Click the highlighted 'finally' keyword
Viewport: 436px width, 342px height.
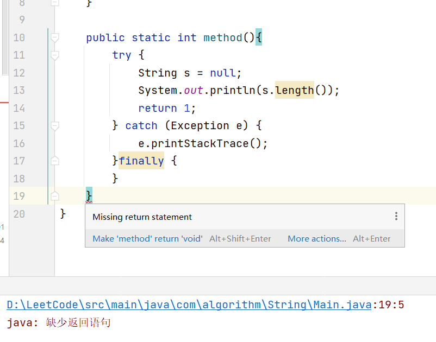coord(141,161)
